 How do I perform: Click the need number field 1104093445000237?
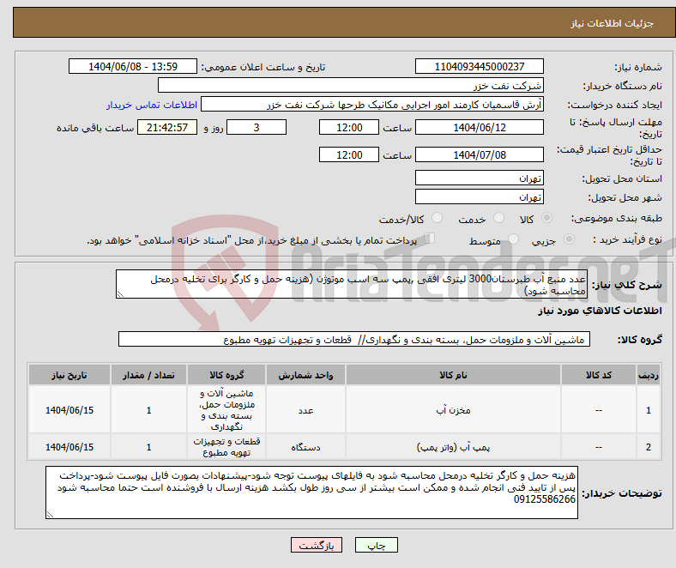[480, 66]
